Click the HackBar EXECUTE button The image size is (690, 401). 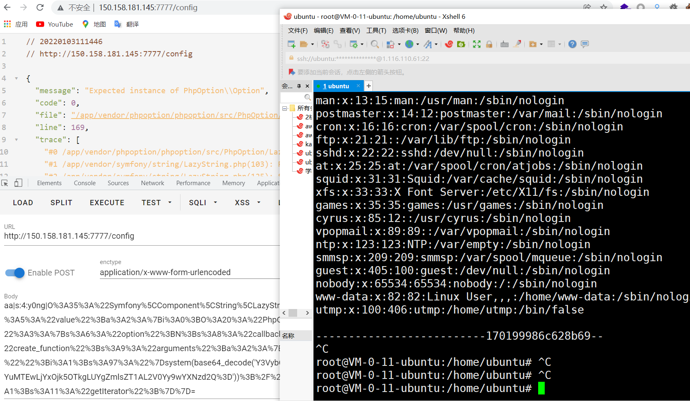(107, 202)
